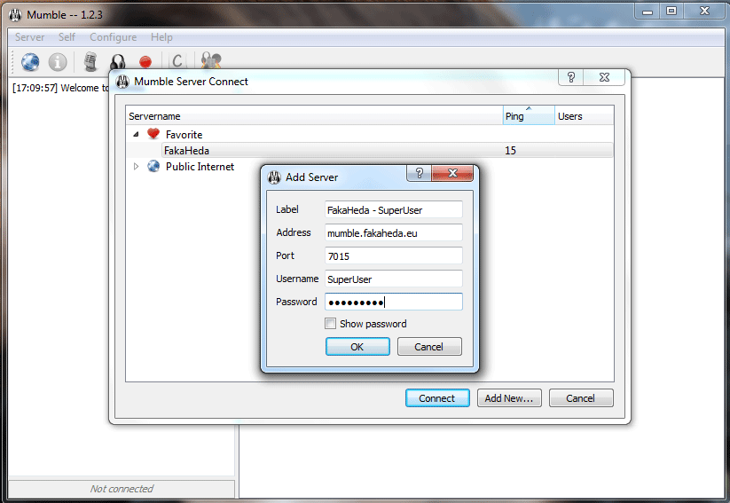Viewport: 730px width, 503px height.
Task: Close the Add Server dialog
Action: (x=452, y=173)
